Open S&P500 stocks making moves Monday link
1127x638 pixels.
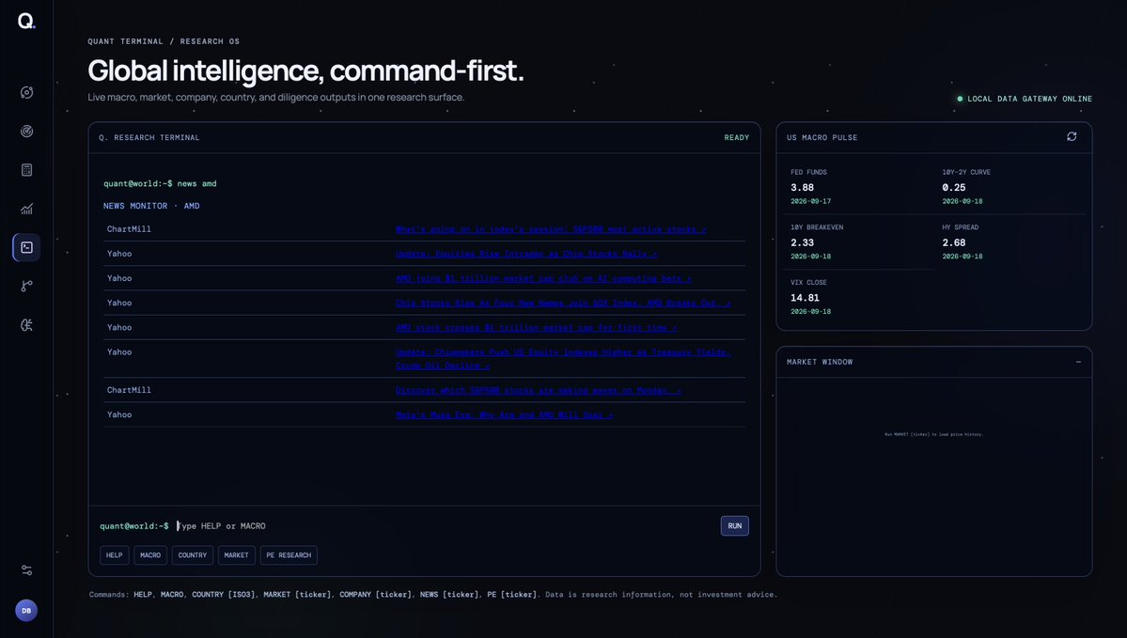click(x=539, y=391)
